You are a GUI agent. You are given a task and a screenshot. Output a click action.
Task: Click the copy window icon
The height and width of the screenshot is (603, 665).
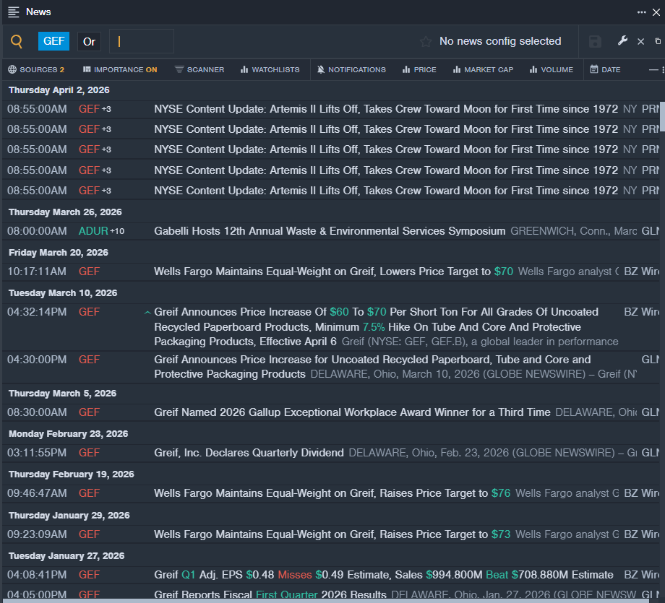pos(658,42)
